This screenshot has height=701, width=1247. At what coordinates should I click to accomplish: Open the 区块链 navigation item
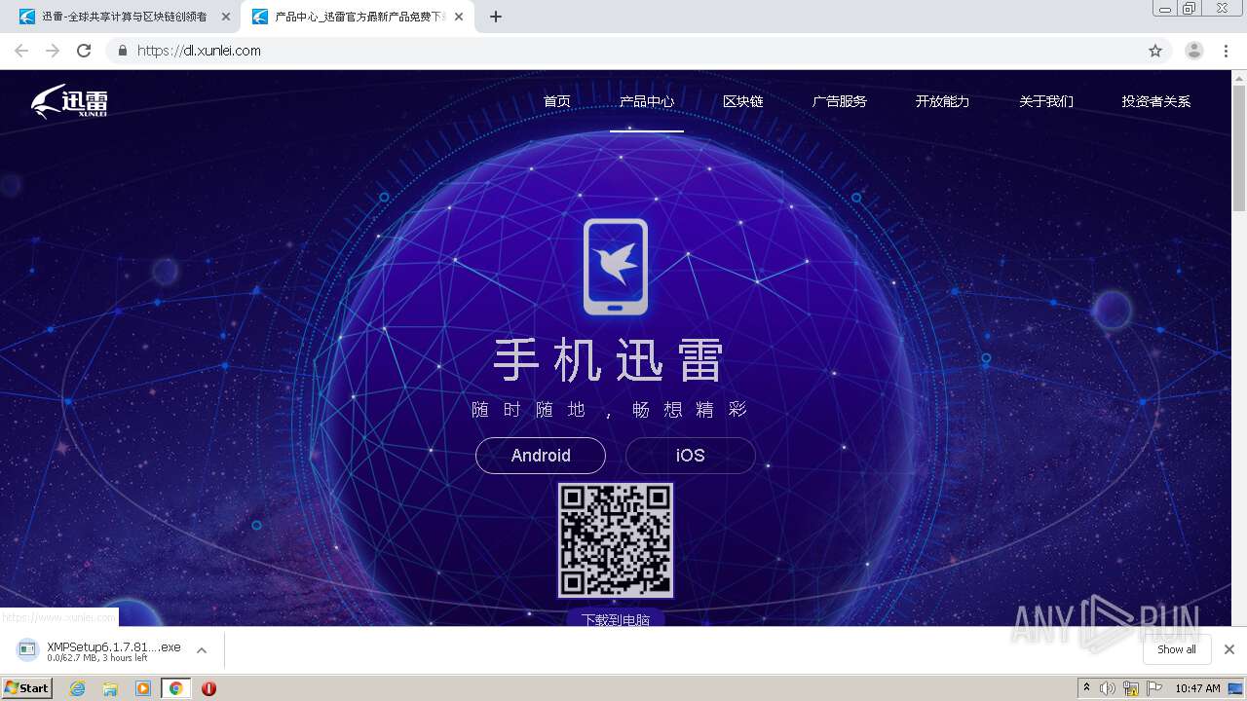coord(743,101)
